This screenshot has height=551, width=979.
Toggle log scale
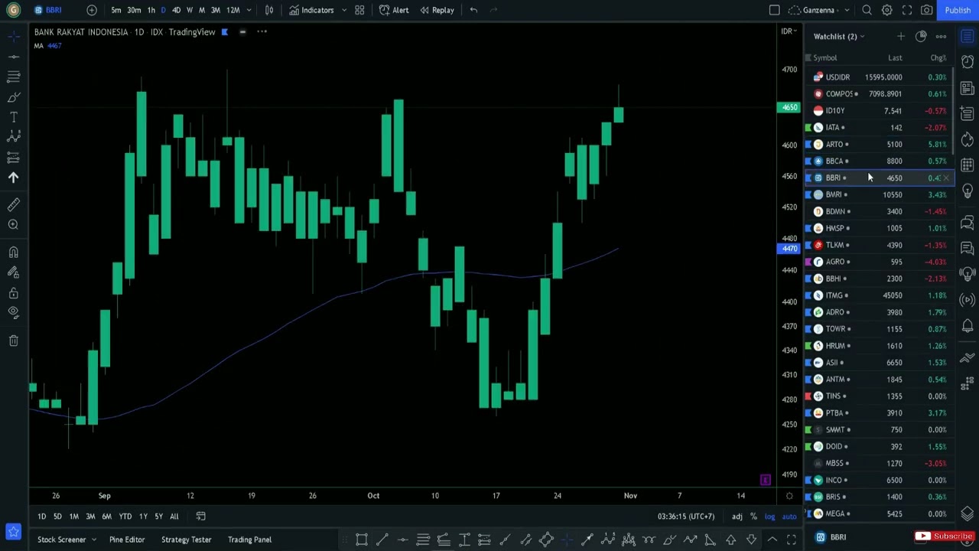(x=769, y=517)
